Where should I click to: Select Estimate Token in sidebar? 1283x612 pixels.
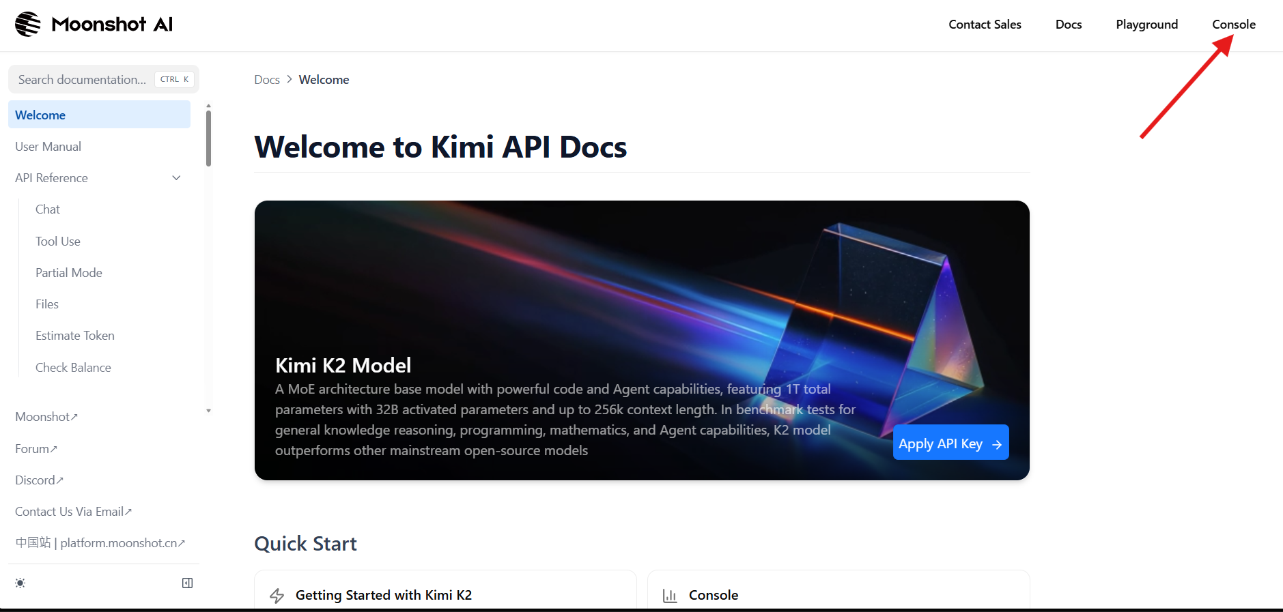pos(75,336)
